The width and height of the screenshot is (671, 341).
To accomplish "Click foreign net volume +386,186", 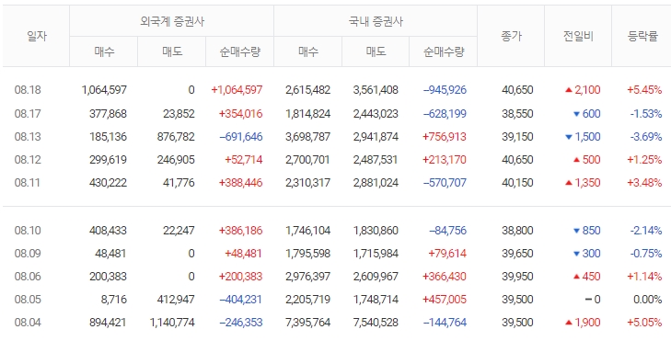I will point(240,231).
